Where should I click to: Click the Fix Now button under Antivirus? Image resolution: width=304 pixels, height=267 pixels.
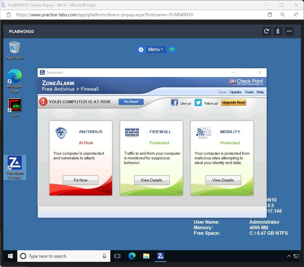(80, 180)
